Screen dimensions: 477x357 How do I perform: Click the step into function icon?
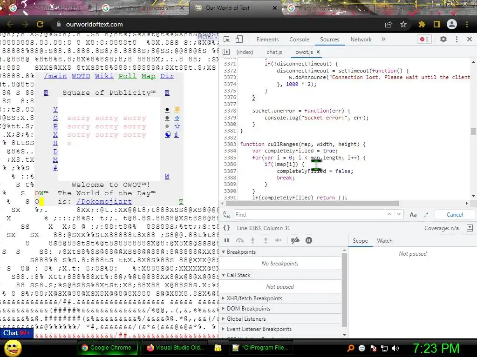(x=252, y=240)
